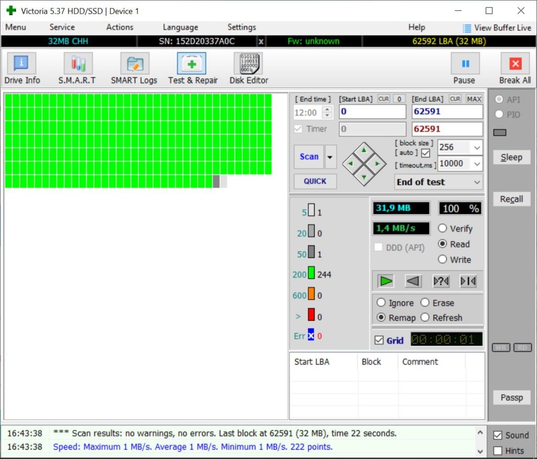Enable the Hints checkbox
This screenshot has height=459, width=537.
coord(498,451)
